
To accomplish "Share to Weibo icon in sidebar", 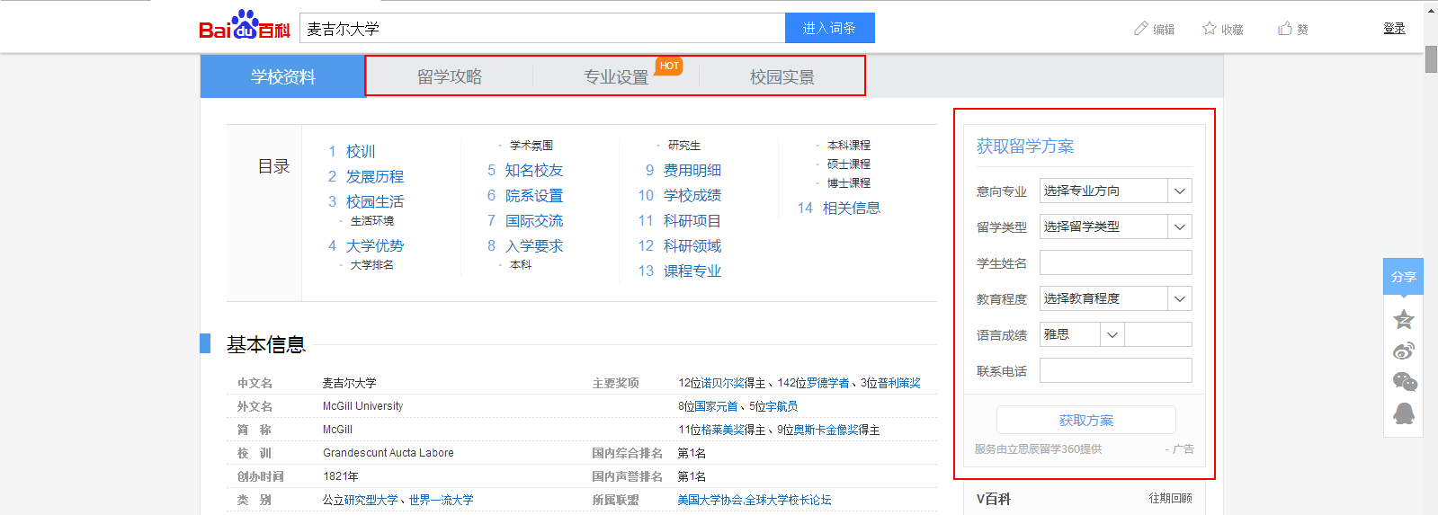I will pyautogui.click(x=1403, y=351).
